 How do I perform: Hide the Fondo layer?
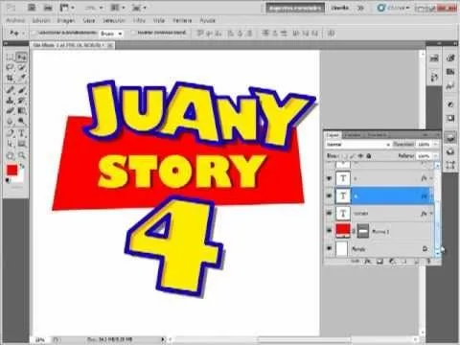[x=329, y=248]
